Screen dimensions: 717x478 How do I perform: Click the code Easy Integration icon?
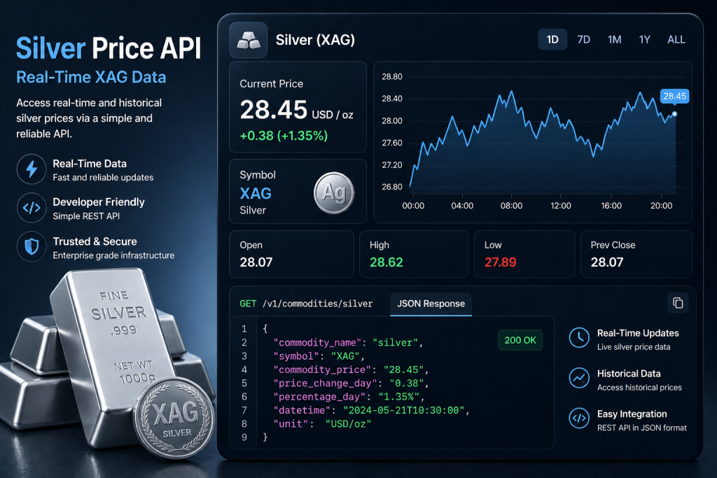[579, 418]
